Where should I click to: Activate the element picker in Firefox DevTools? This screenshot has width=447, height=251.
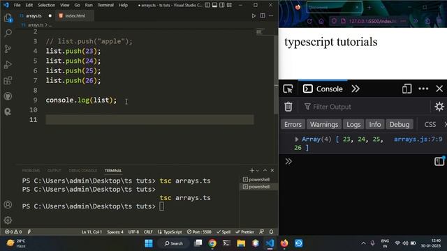pyautogui.click(x=288, y=89)
